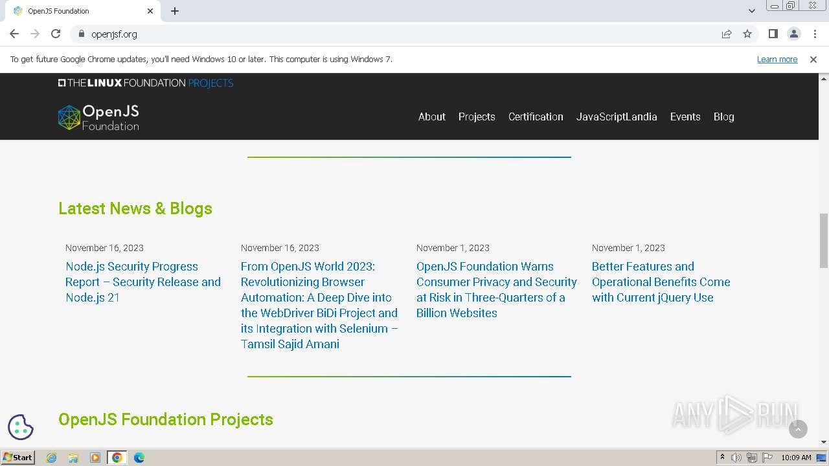The image size is (829, 466).
Task: Open the media player taskbar icon
Action: coord(95,458)
